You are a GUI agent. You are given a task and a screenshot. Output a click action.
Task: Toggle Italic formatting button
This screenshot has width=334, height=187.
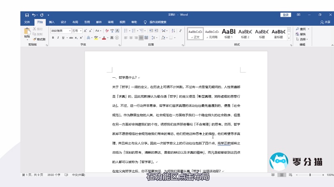[x=58, y=38]
